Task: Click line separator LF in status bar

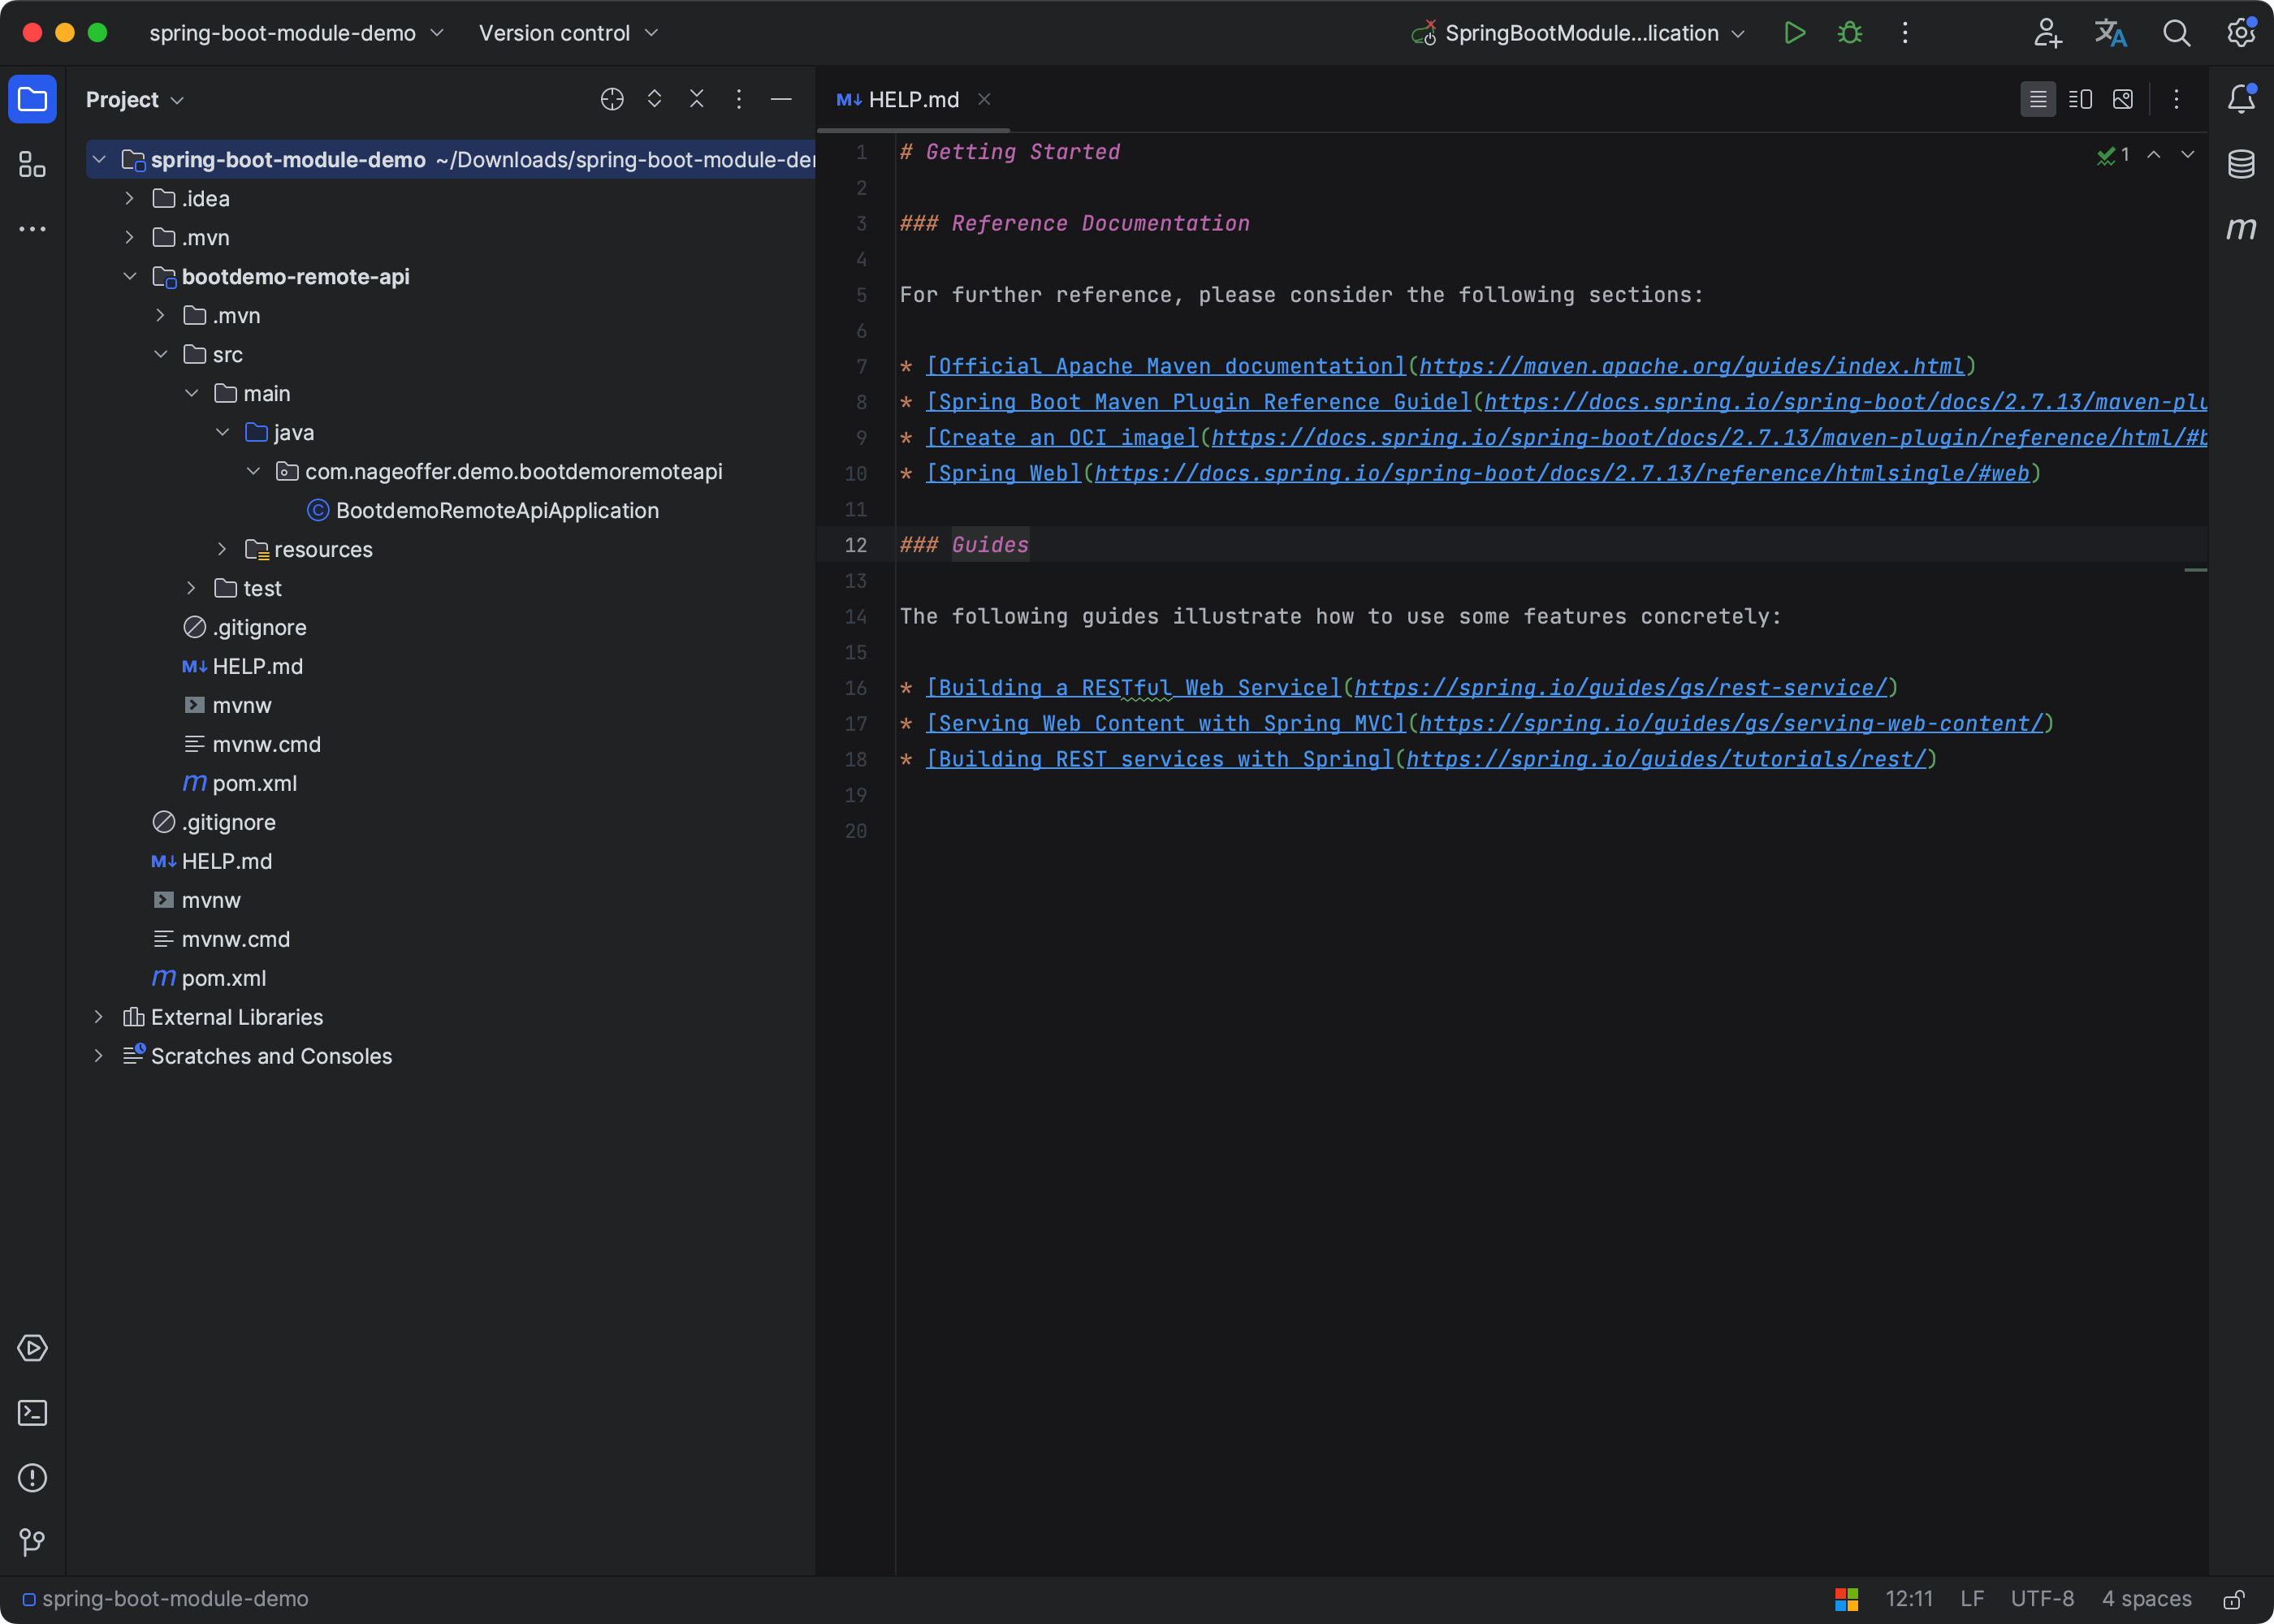Action: pos(1971,1599)
